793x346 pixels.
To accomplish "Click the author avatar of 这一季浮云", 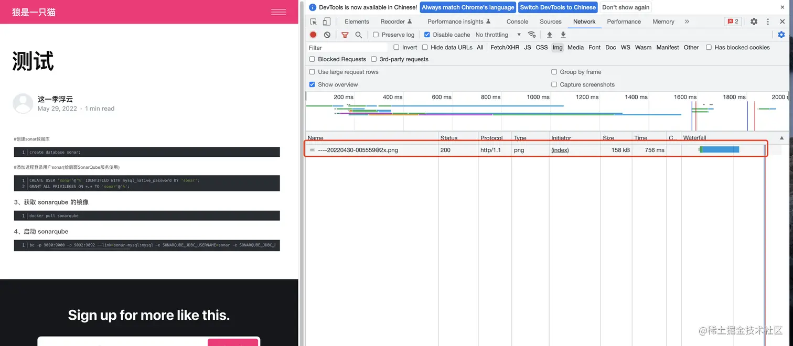I will 23,104.
